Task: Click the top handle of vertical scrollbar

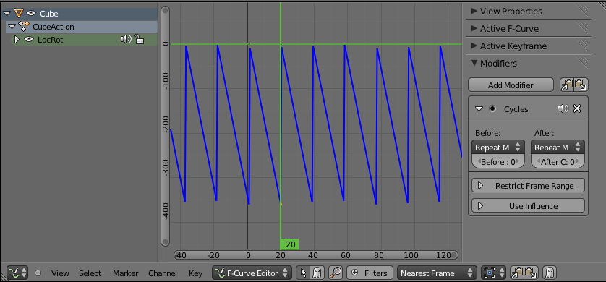Action: pyautogui.click(x=165, y=10)
